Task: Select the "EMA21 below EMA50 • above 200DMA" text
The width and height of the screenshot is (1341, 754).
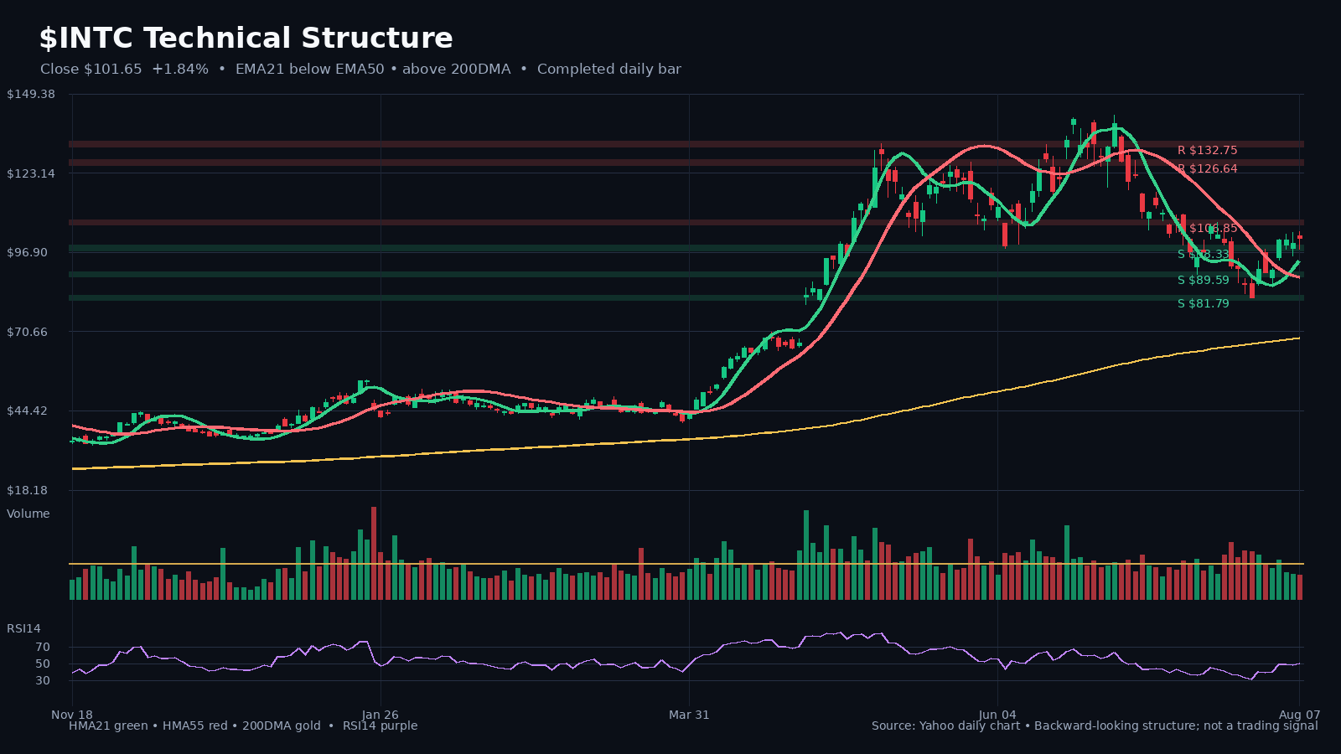Action: point(373,70)
